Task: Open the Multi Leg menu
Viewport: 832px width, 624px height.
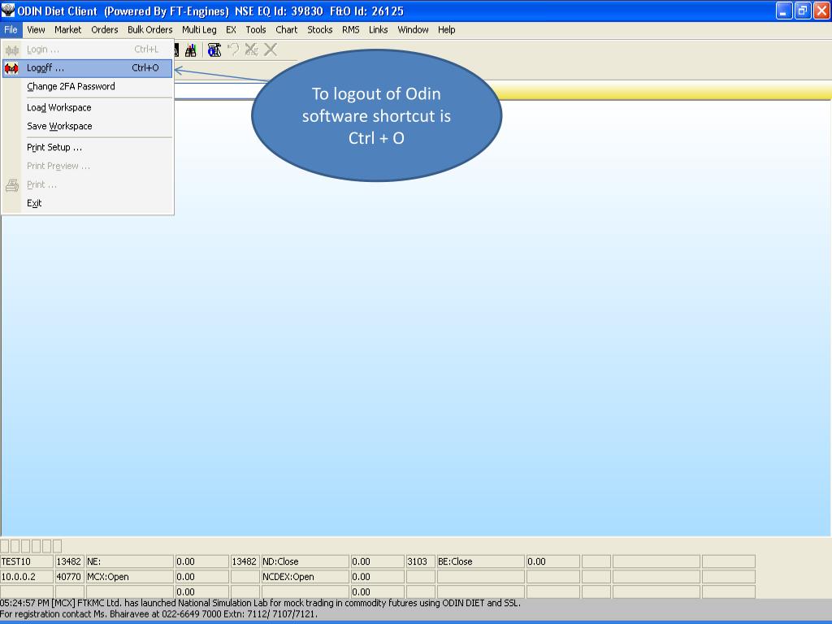Action: (199, 30)
